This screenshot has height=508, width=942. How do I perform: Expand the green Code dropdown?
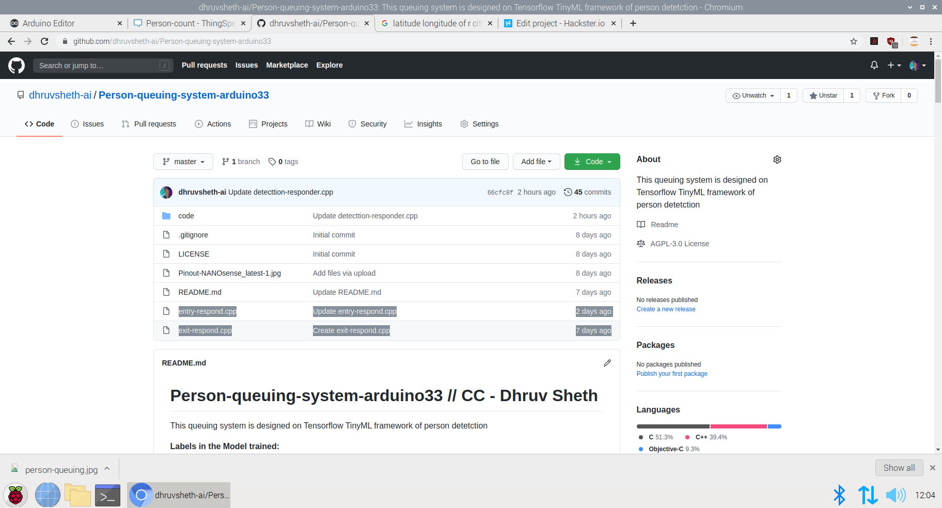pyautogui.click(x=592, y=162)
